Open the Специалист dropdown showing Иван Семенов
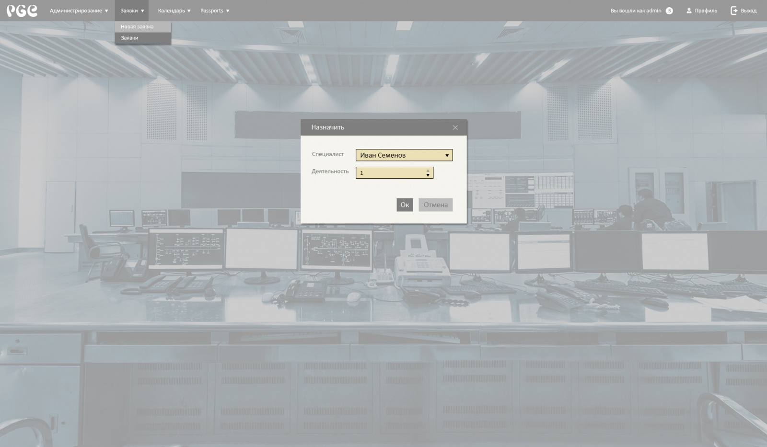The height and width of the screenshot is (447, 767). pos(404,155)
